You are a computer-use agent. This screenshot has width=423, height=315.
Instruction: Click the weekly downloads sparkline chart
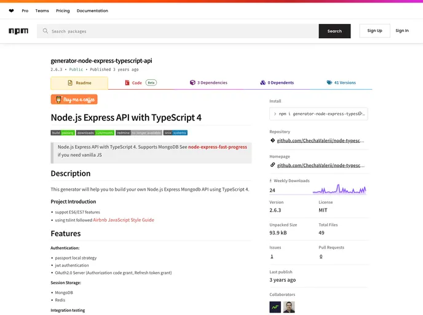click(x=339, y=189)
